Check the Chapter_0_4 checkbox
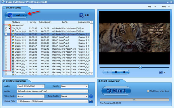This screenshot has width=174, height=108. [x=6, y=43]
